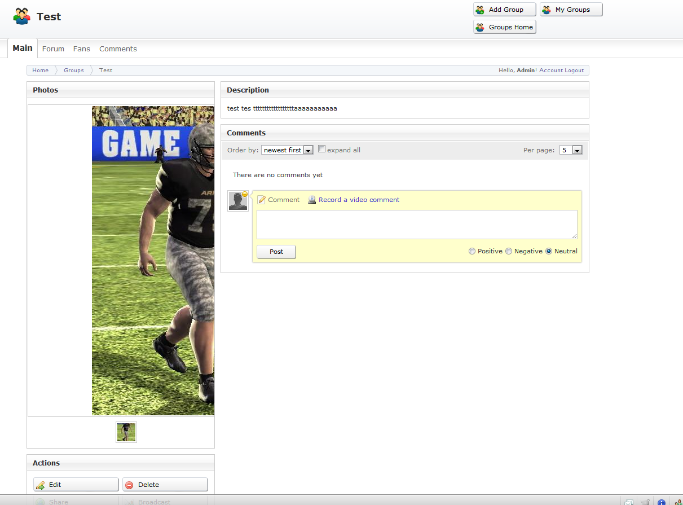Open the Forum tab
Screen dimensions: 683x505
click(53, 49)
